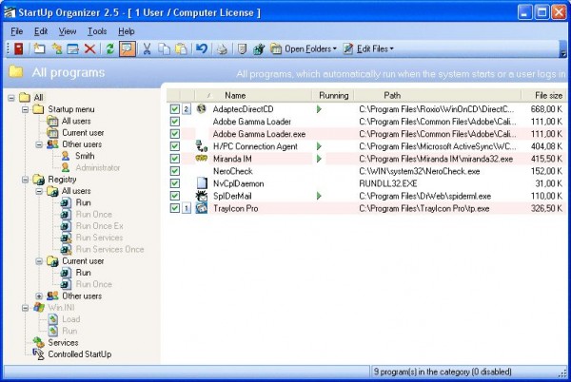The height and width of the screenshot is (382, 571).
Task: Click the add program wizard icon
Action: point(56,48)
